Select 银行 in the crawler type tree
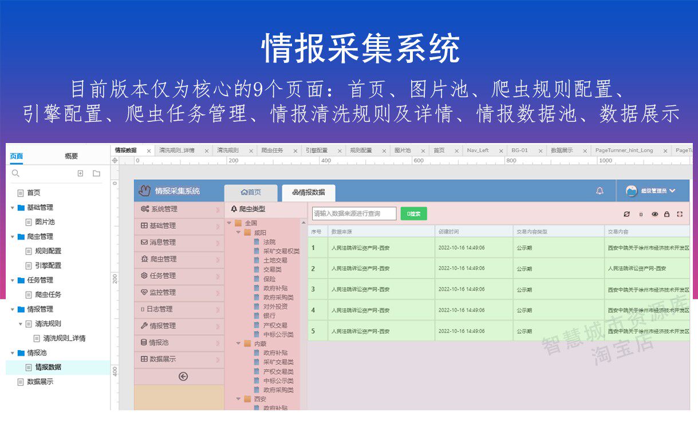Viewport: 698px width, 424px height. click(269, 316)
